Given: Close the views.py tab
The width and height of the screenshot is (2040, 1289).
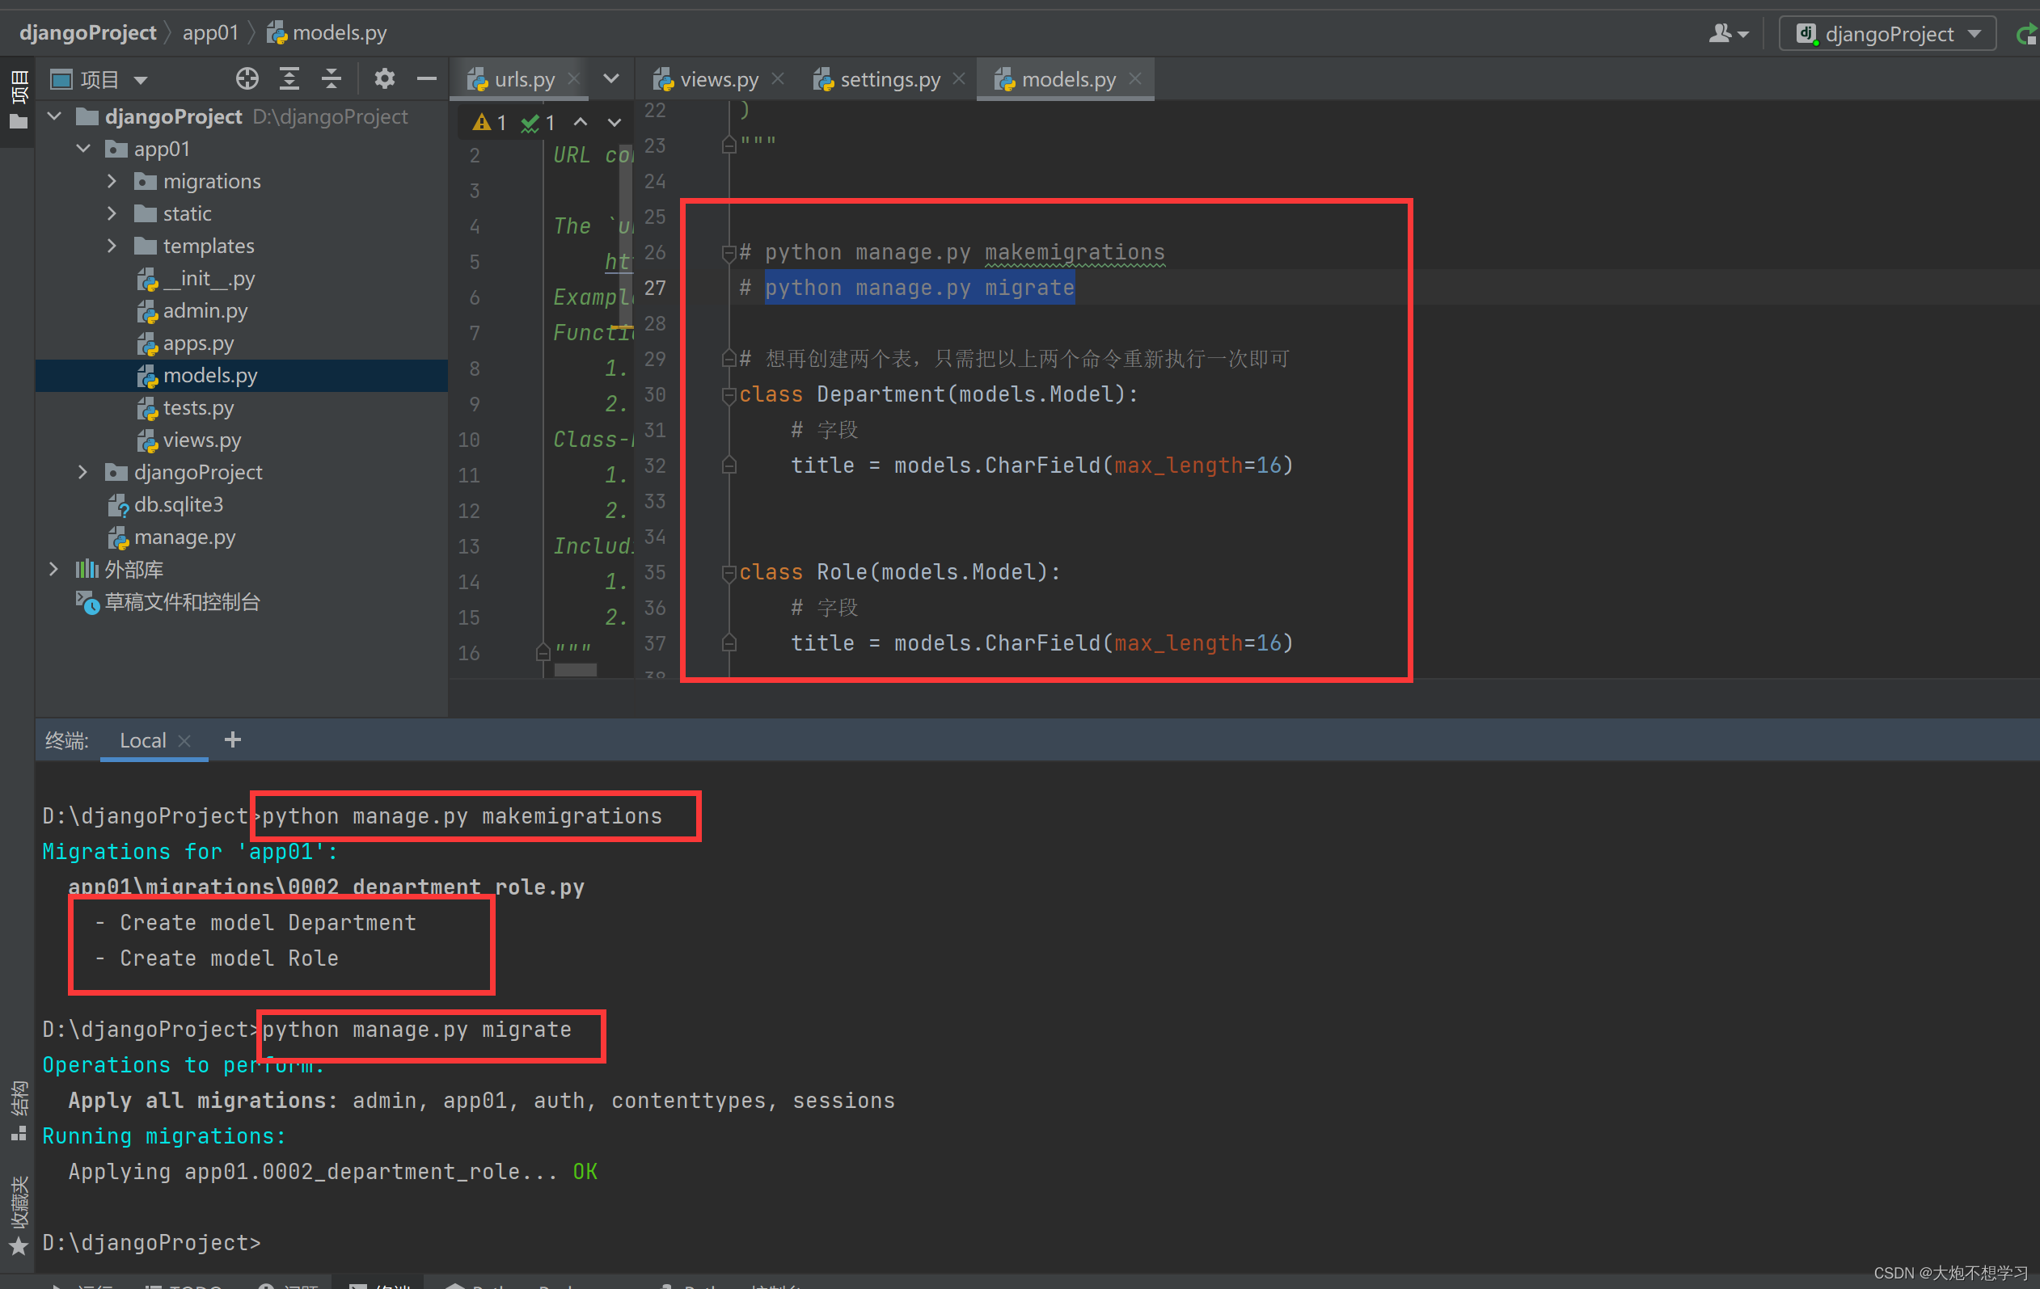Looking at the screenshot, I should (778, 78).
